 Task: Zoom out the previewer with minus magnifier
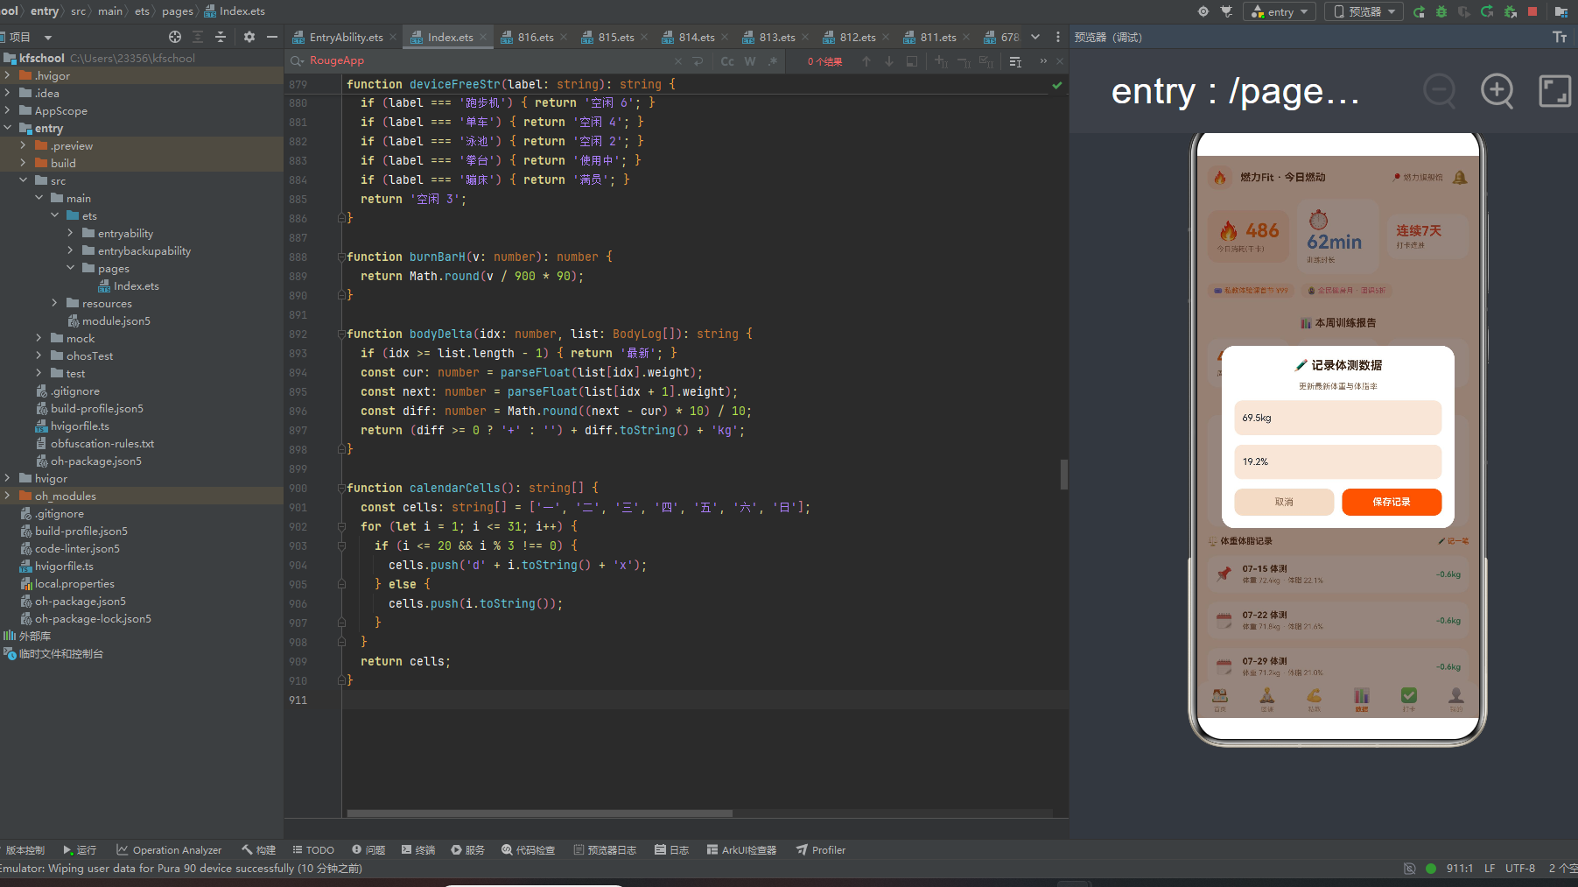coord(1440,90)
